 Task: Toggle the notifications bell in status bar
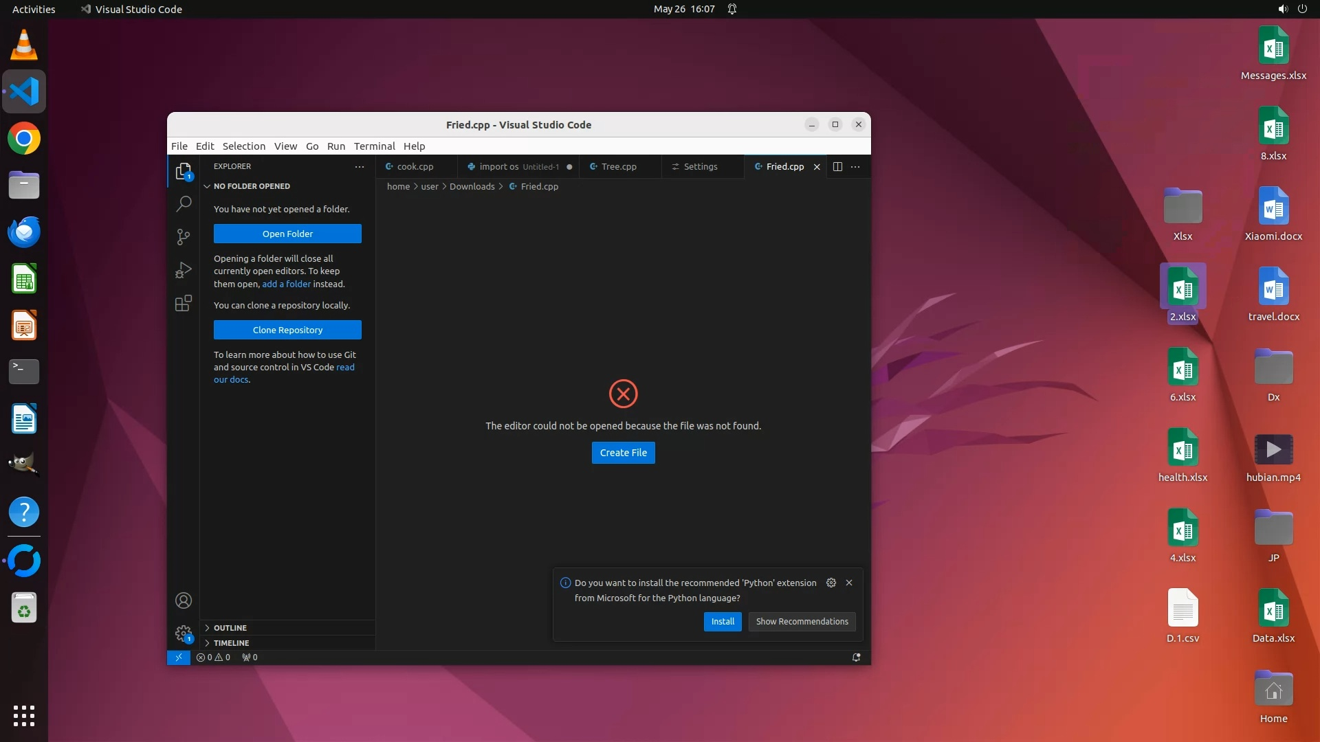coord(856,657)
